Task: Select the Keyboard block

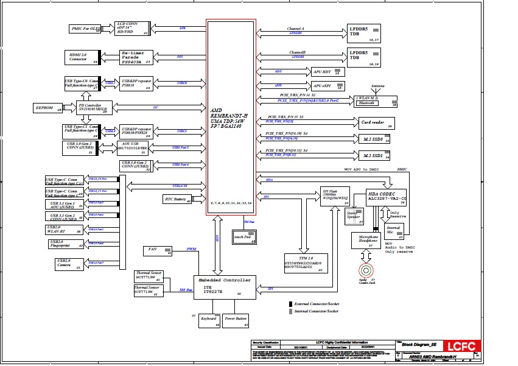Action: (x=209, y=321)
